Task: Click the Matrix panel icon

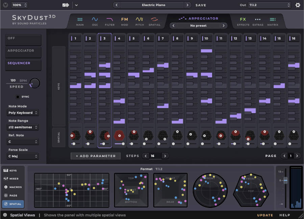Action: [273, 21]
